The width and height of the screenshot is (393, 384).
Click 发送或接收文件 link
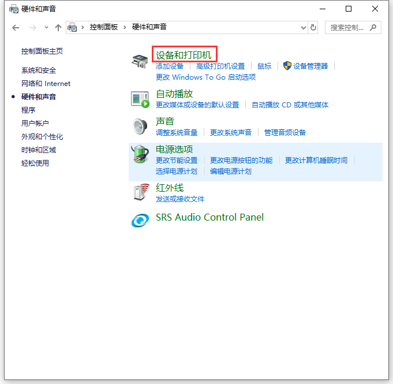180,199
